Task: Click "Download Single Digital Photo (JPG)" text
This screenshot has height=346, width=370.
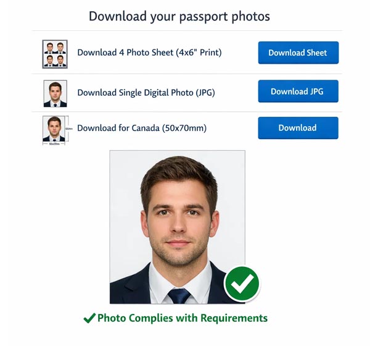Action: 146,93
